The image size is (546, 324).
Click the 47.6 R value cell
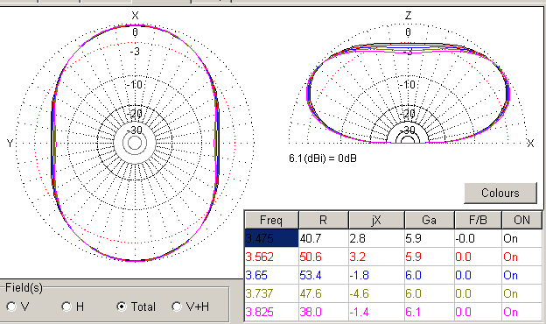tap(324, 293)
